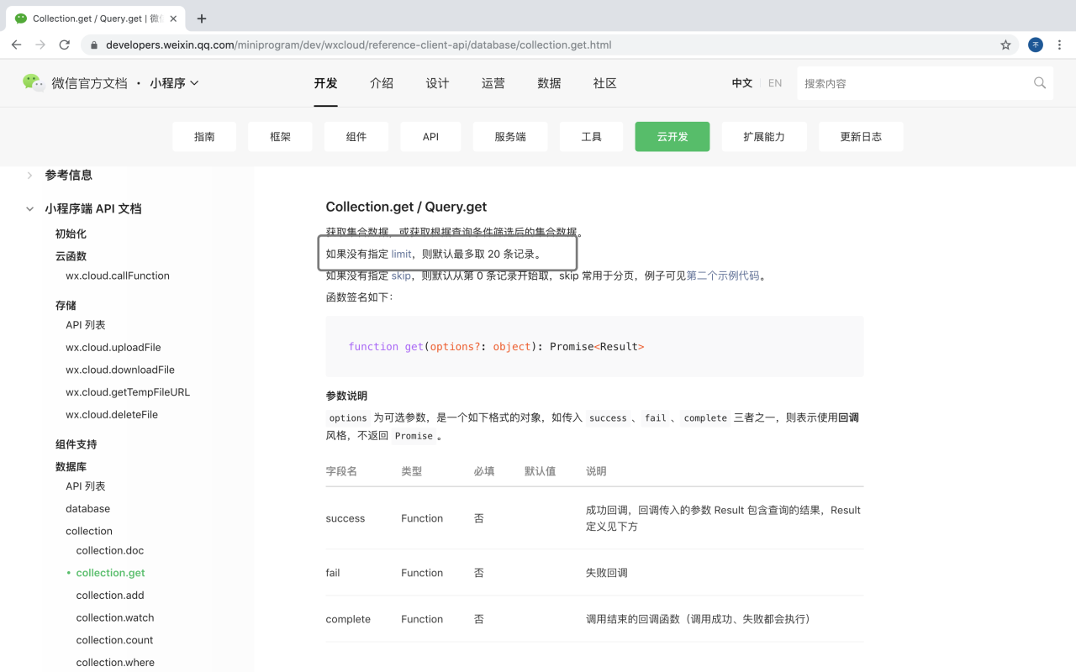Click the browser back arrow
The image size is (1076, 672).
(x=17, y=45)
